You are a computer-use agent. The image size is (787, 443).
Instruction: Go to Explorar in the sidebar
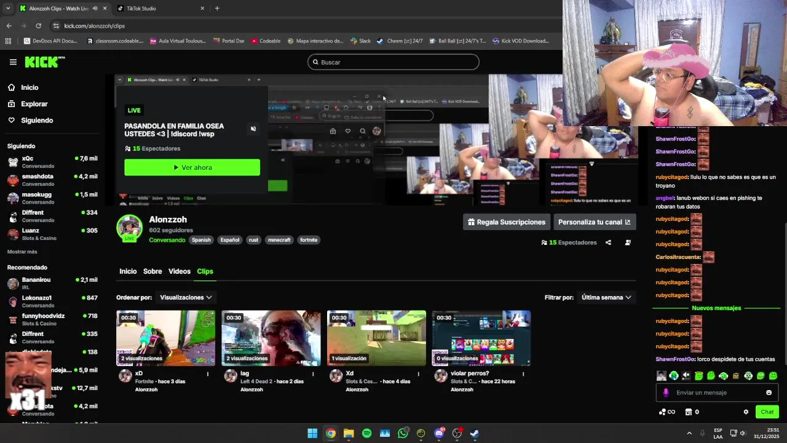pos(34,104)
